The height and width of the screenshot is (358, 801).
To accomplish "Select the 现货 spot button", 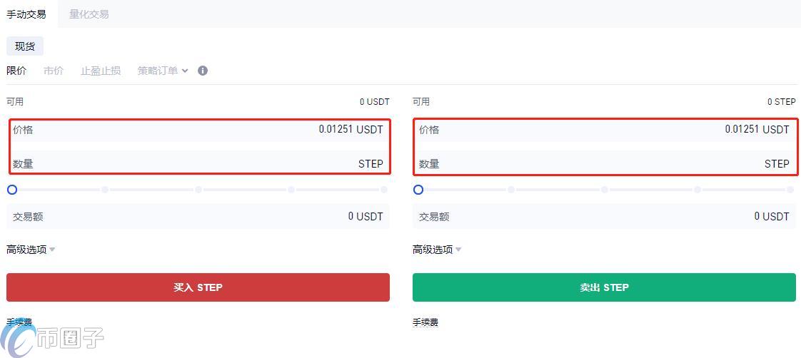I will click(25, 46).
